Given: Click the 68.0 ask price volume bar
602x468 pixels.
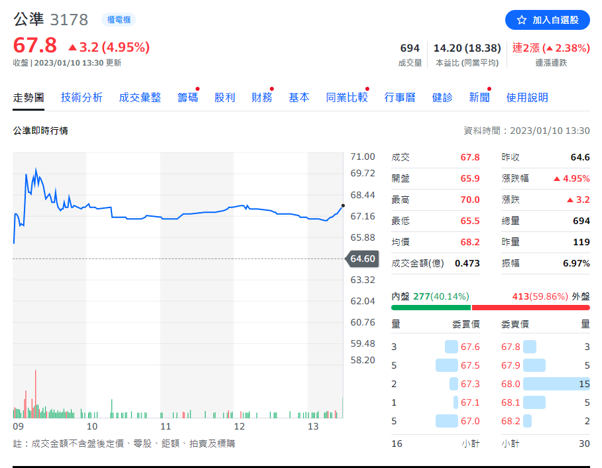Looking at the screenshot, I should point(556,384).
